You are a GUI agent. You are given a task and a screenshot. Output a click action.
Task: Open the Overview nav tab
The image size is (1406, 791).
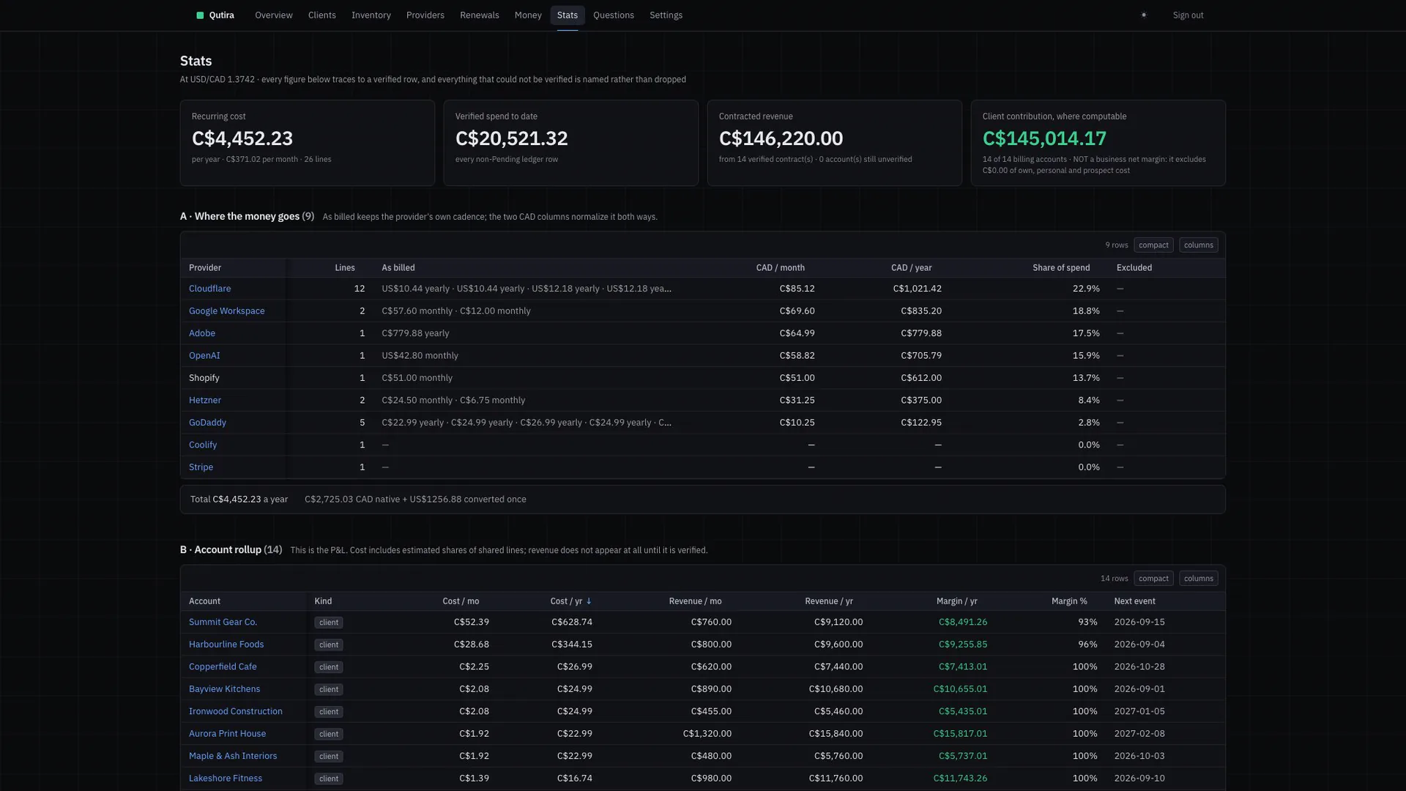pyautogui.click(x=274, y=15)
